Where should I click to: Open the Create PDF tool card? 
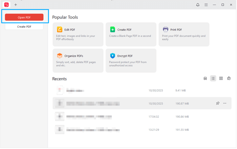(x=131, y=34)
